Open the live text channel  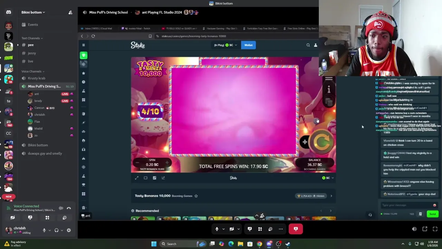47,61
